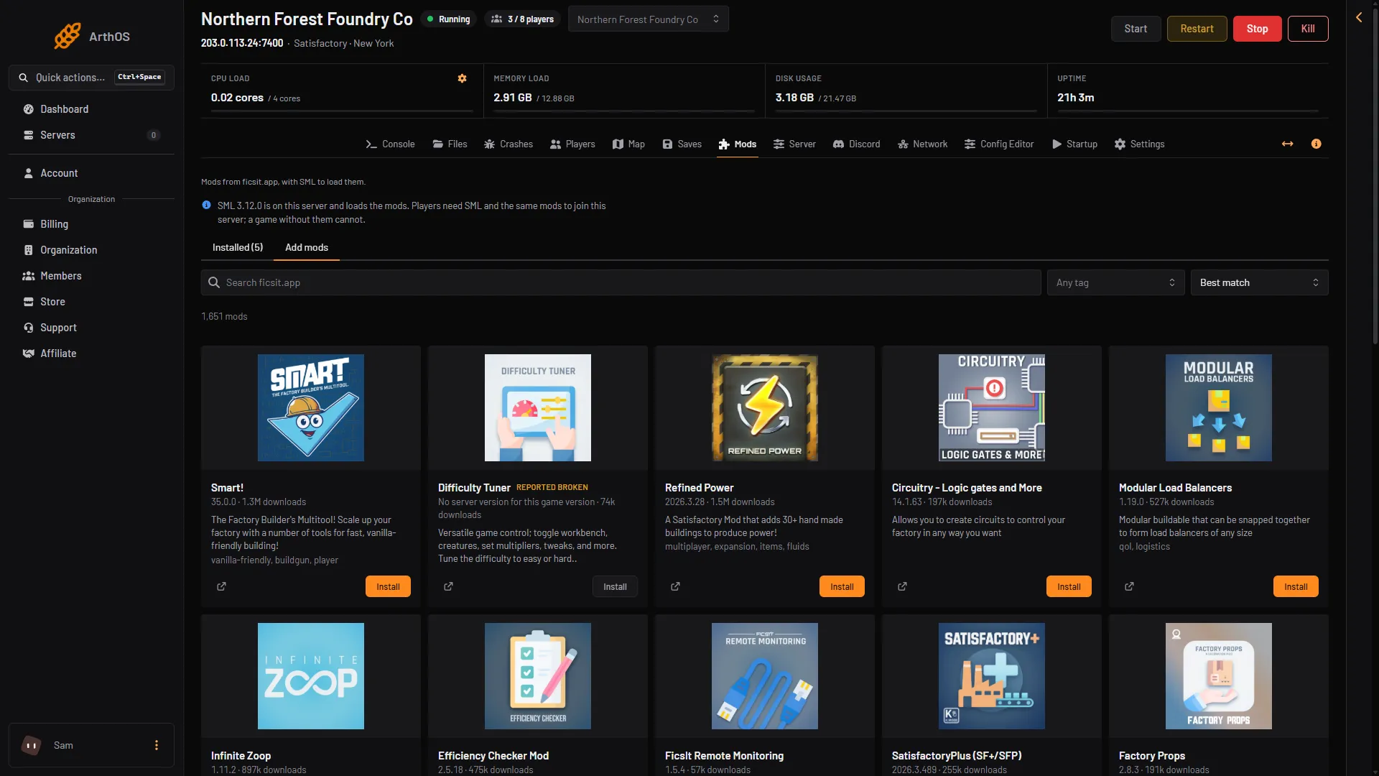The image size is (1379, 776).
Task: Click the players count badge
Action: (x=523, y=19)
